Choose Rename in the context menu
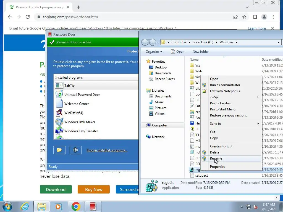 (x=232, y=158)
